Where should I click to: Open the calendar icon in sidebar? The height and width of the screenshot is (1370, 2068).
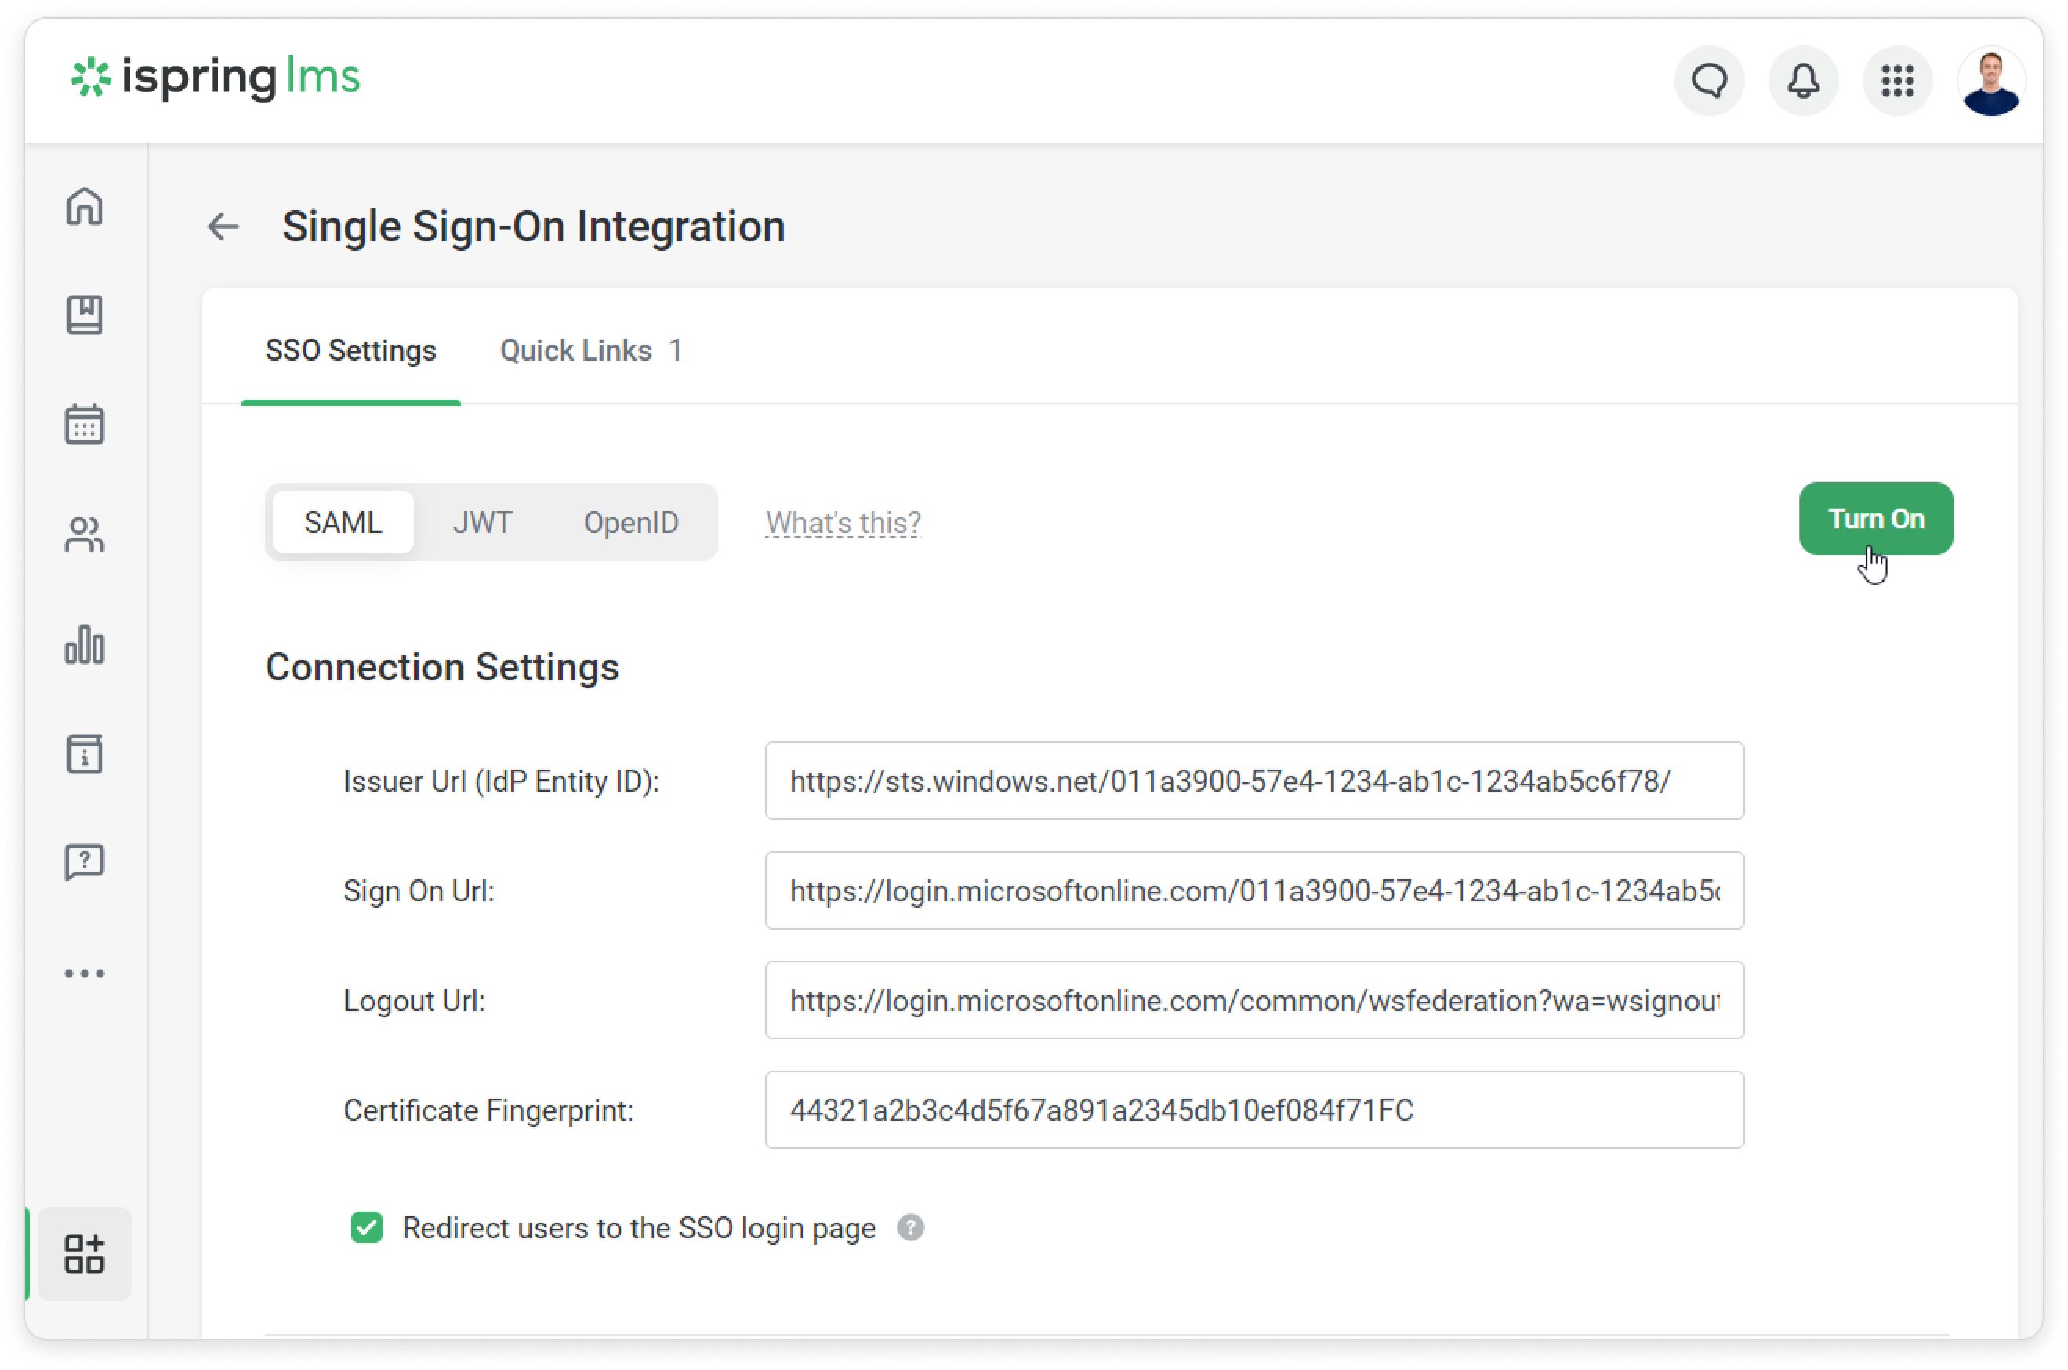click(85, 425)
